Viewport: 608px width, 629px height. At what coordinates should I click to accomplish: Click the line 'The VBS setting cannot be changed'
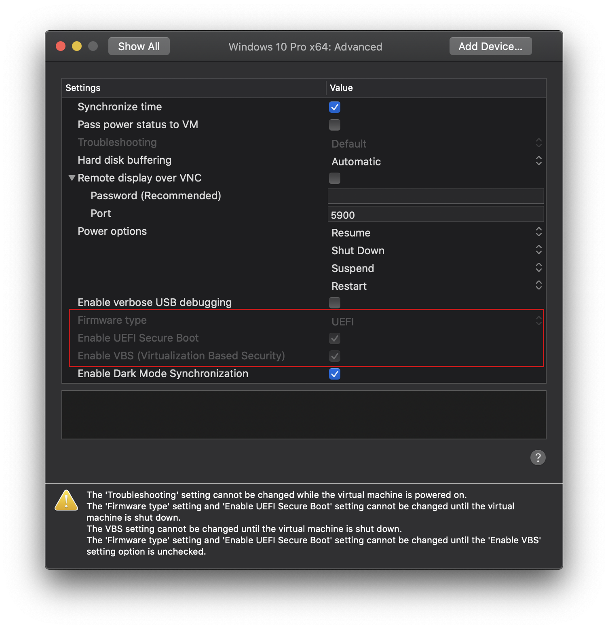coord(244,529)
